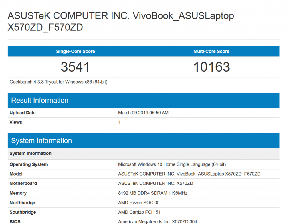This screenshot has height=224, width=293.
Task: Click the blue System Information section header
Action: click(144, 141)
